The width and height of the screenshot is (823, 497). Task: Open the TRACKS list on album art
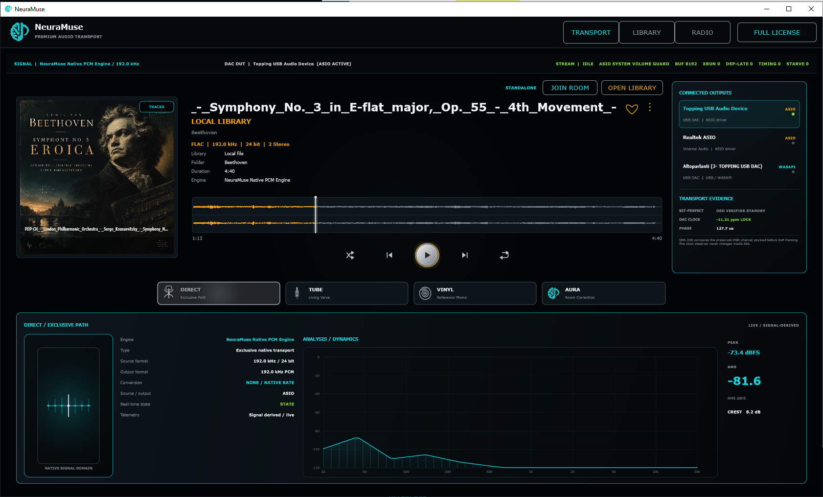[x=157, y=107]
